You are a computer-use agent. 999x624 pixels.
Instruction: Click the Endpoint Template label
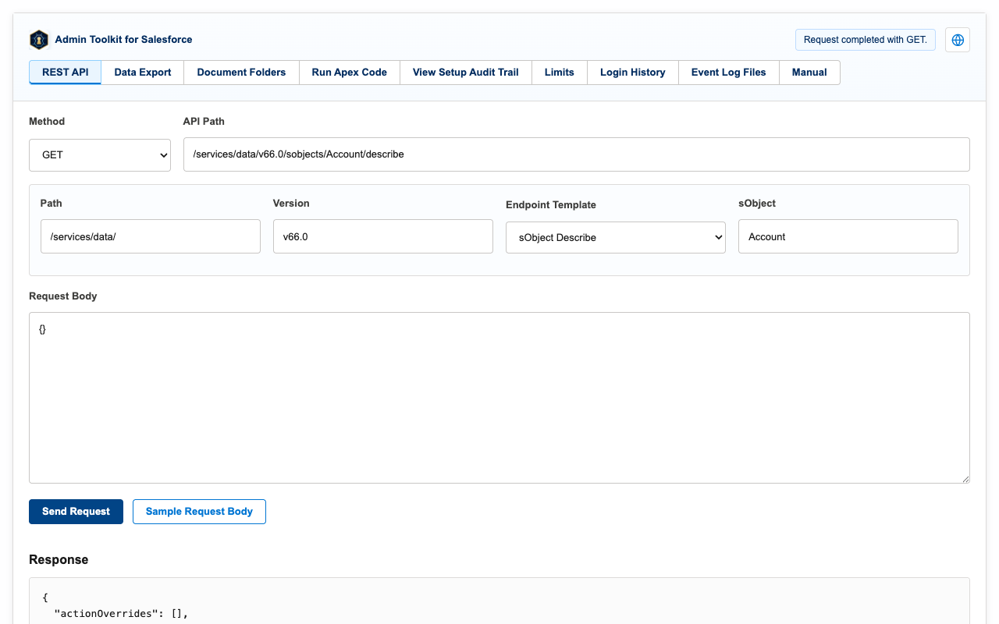[551, 205]
